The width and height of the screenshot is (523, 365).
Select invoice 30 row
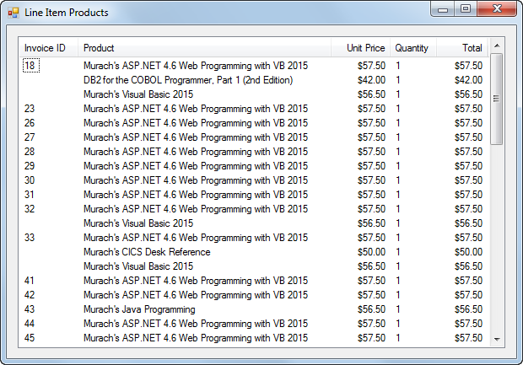tap(254, 180)
